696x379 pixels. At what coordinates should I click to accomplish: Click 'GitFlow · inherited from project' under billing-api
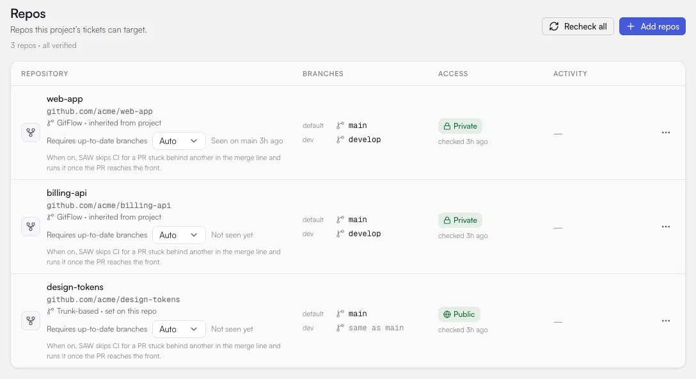coord(109,217)
